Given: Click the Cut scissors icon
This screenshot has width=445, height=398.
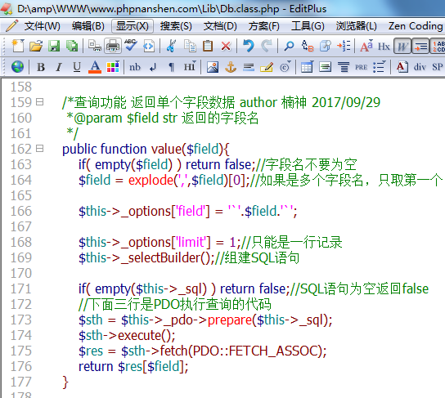Looking at the screenshot, I should coord(171,46).
